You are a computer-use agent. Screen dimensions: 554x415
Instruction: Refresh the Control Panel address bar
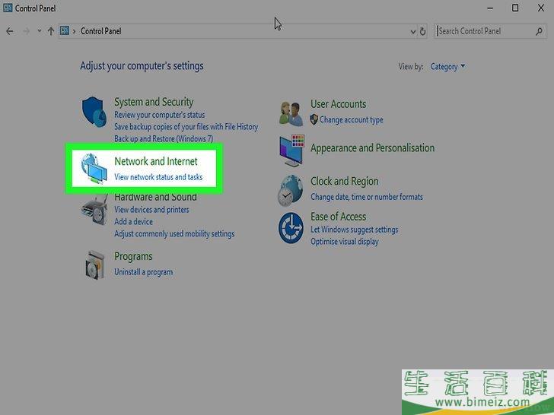click(x=423, y=31)
